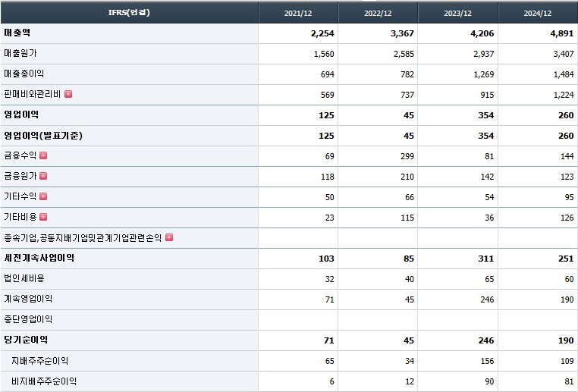Select the 지배주주순이익 row label
The width and height of the screenshot is (578, 392).
(x=39, y=361)
